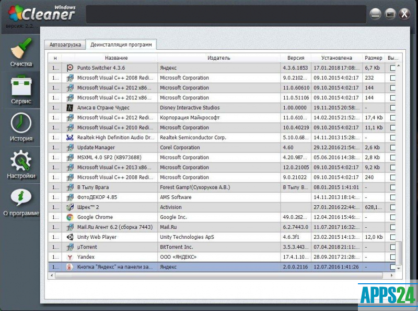The height and width of the screenshot is (311, 418).
Task: Click the Update Manager installer icon
Action: [70, 148]
